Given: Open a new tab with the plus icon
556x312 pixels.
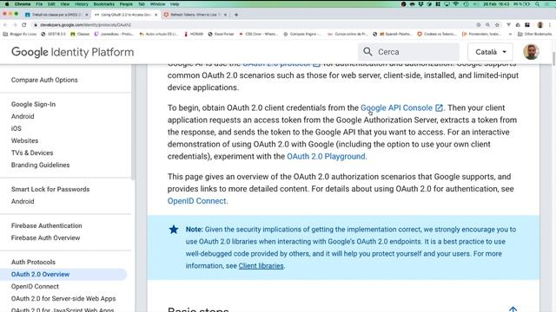Looking at the screenshot, I should (x=236, y=15).
